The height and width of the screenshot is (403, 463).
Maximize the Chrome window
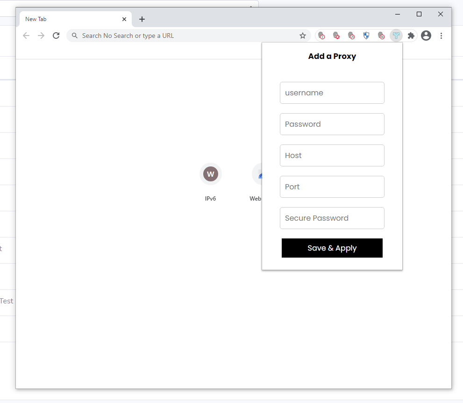[x=419, y=14]
